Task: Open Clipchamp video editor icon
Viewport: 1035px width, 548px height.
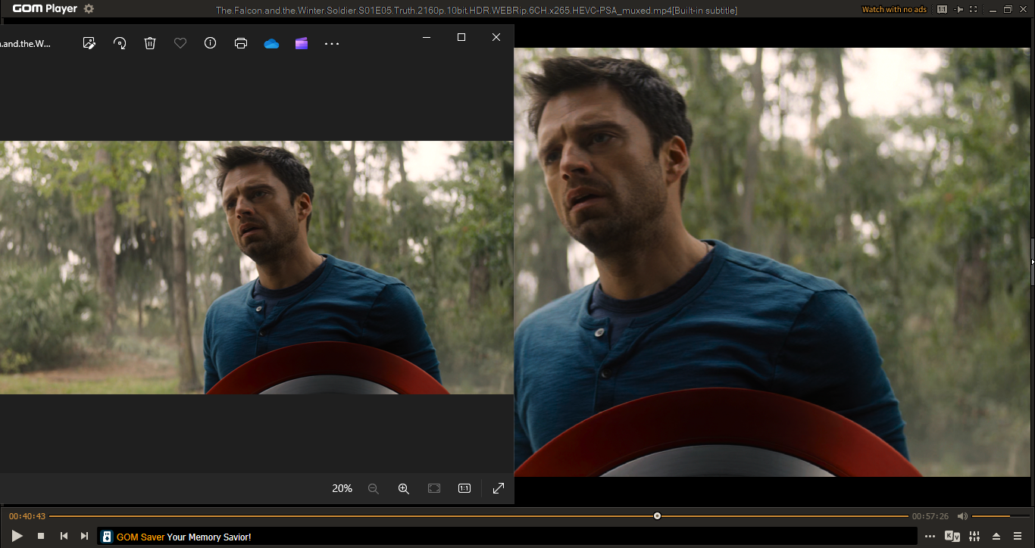Action: [x=302, y=43]
